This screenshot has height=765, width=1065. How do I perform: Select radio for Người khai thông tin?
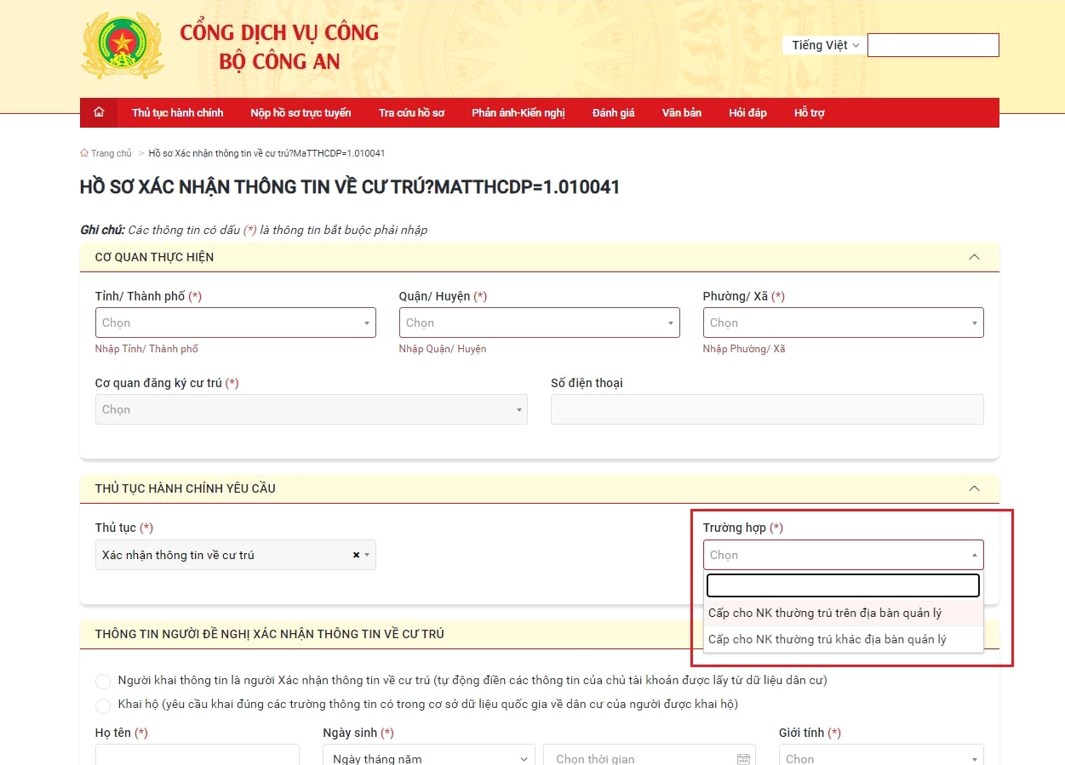click(x=103, y=682)
